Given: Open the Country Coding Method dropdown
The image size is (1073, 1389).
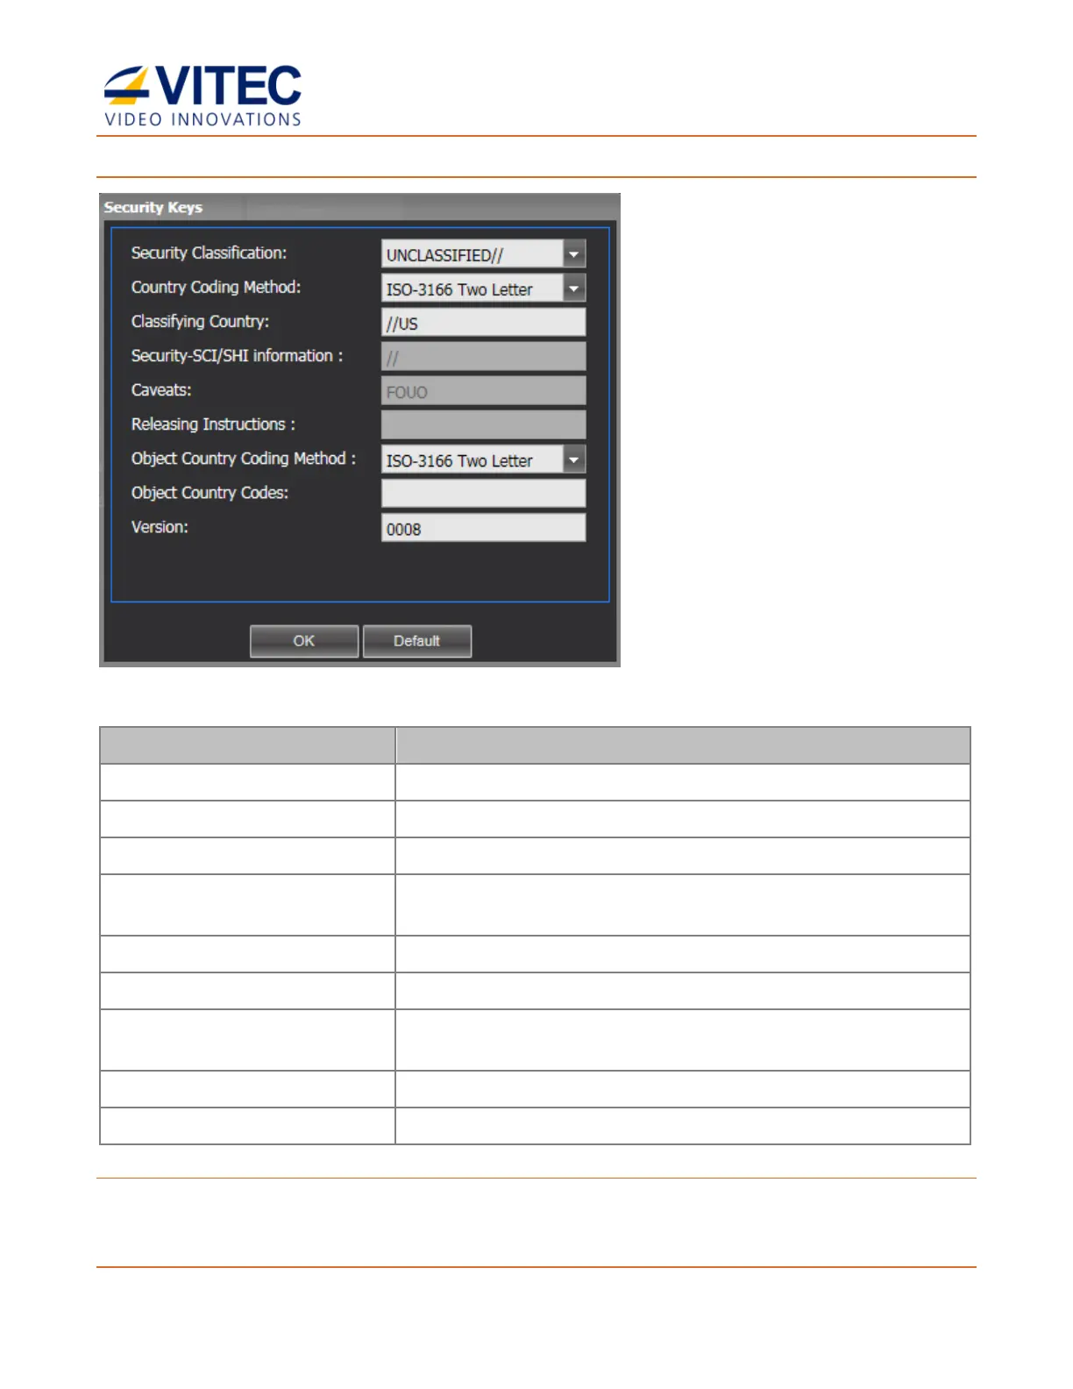Looking at the screenshot, I should click(x=573, y=288).
